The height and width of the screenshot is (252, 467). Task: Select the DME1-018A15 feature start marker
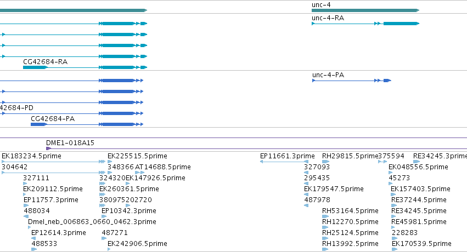[48, 148]
